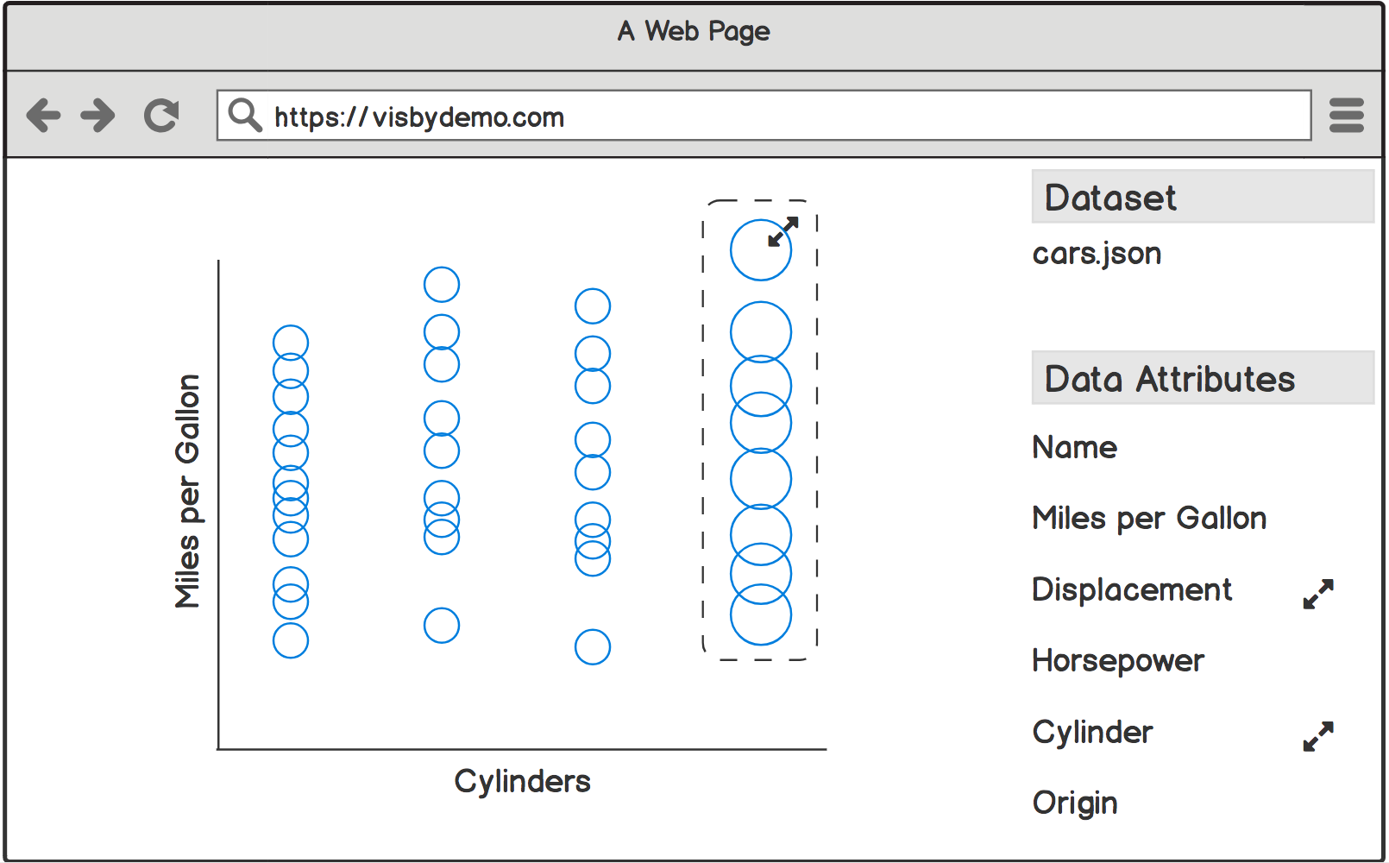Click the browser forward arrow
This screenshot has height=863, width=1389.
pos(97,115)
